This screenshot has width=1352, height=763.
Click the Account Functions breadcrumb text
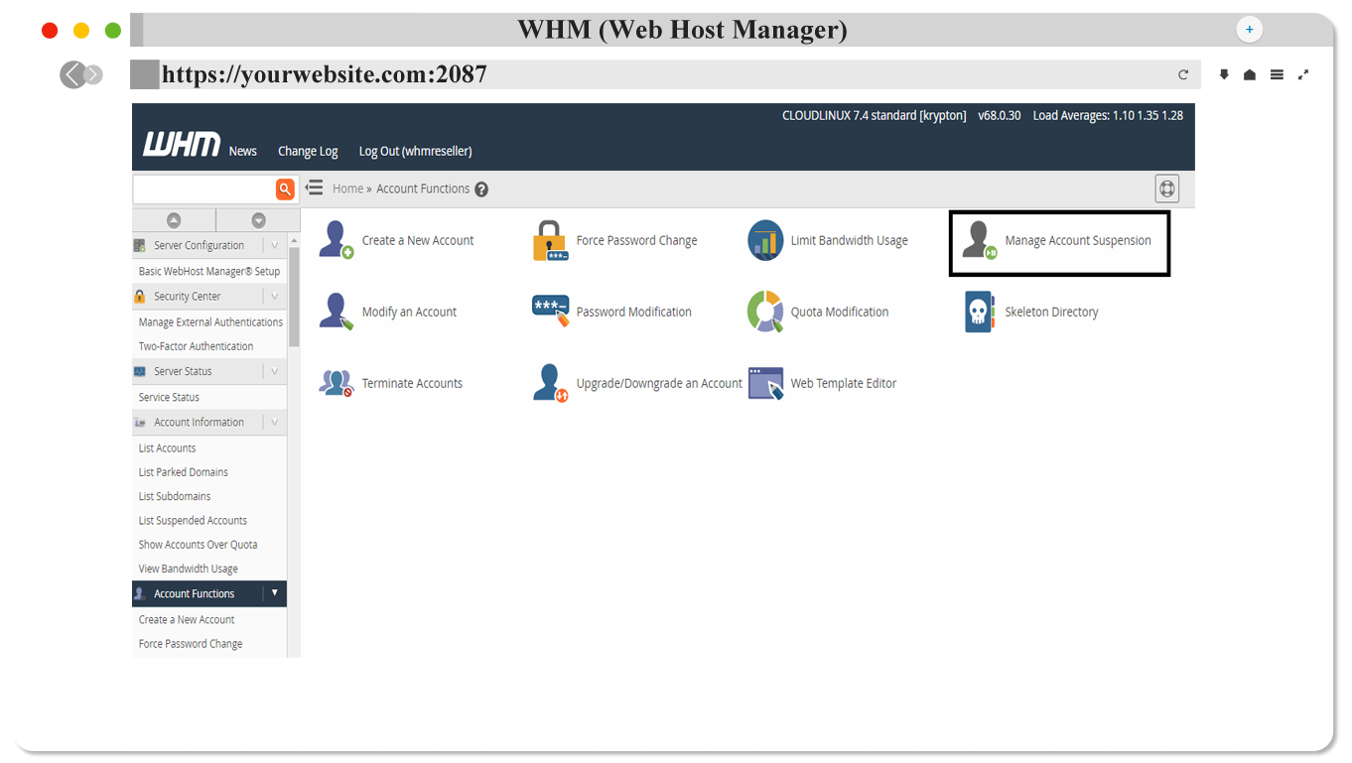pyautogui.click(x=423, y=189)
